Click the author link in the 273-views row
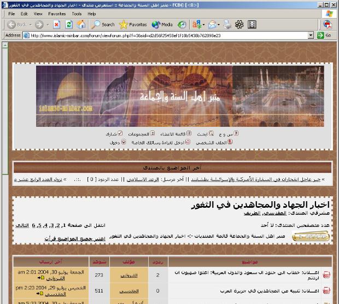339x304 pixels. [129, 276]
